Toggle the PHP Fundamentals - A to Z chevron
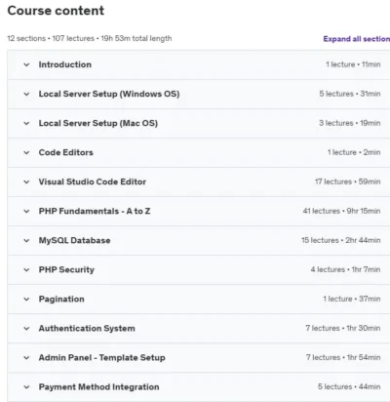The height and width of the screenshot is (402, 390). (26, 211)
